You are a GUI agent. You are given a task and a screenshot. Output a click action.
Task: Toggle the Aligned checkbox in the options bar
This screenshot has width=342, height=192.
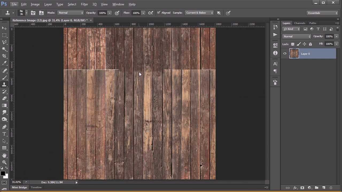[159, 13]
